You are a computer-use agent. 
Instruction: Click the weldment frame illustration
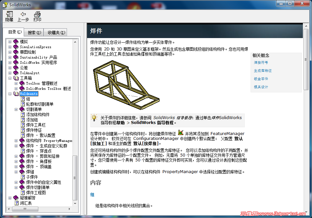coord(126,85)
